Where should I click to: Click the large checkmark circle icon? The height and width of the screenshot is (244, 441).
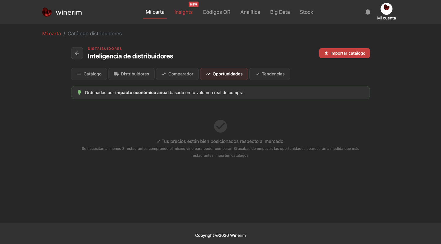click(220, 126)
